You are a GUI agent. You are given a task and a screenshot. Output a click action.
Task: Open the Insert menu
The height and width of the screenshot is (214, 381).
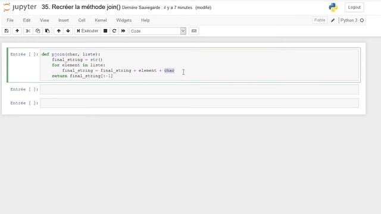pos(64,20)
